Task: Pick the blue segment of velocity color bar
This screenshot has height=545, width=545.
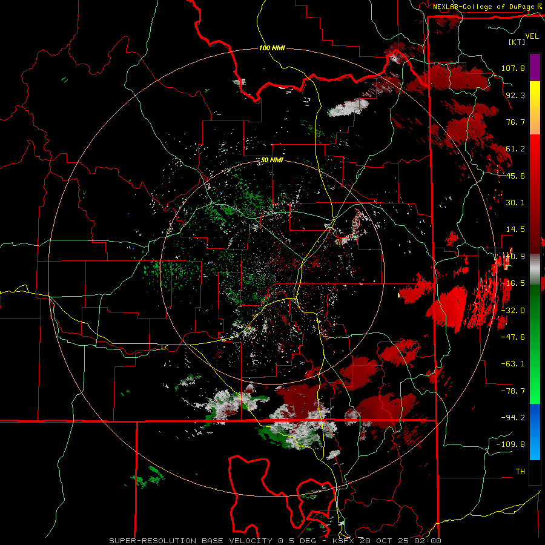Action: 535,432
